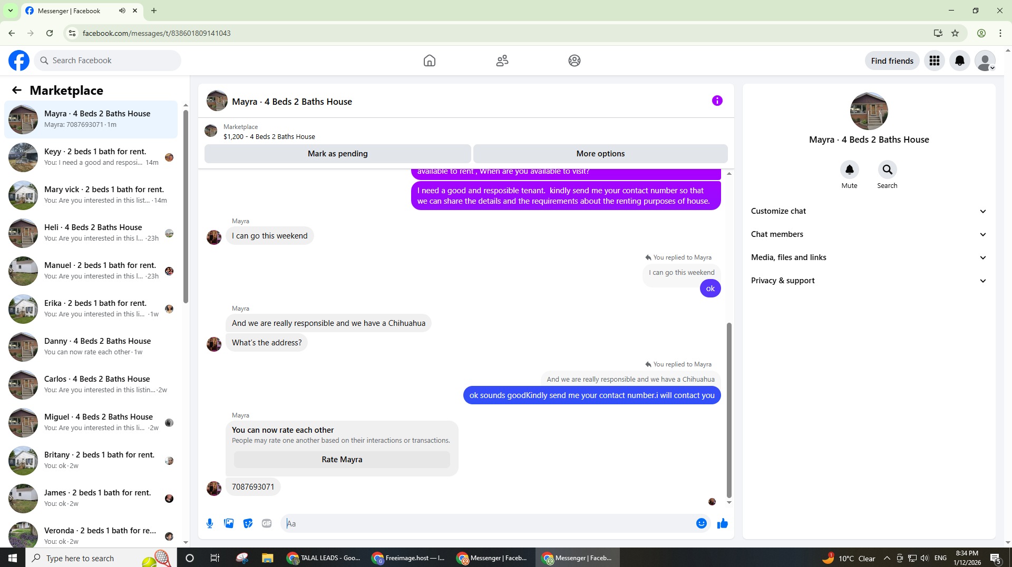
Task: Open the Facebook logo home link
Action: pyautogui.click(x=19, y=61)
